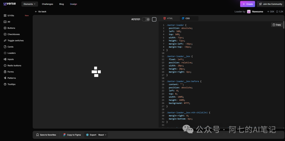This screenshot has width=285, height=141.
Task: Click the Go back link
Action: [x=41, y=12]
